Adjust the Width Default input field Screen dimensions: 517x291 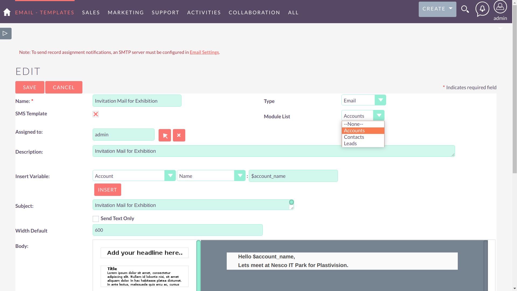[177, 230]
